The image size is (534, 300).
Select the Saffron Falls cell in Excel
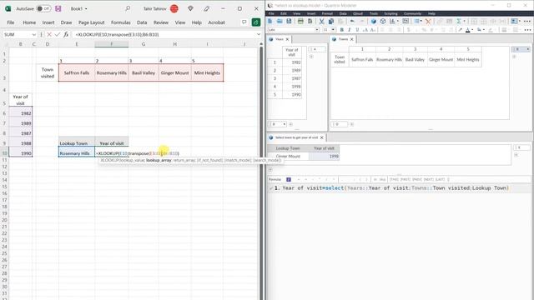tap(77, 72)
